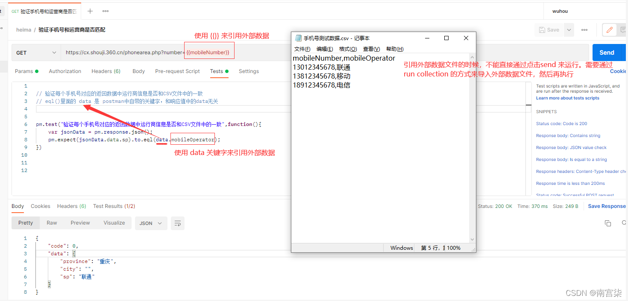Insert snippet Response body: Contains string
The image size is (628, 301).
568,136
